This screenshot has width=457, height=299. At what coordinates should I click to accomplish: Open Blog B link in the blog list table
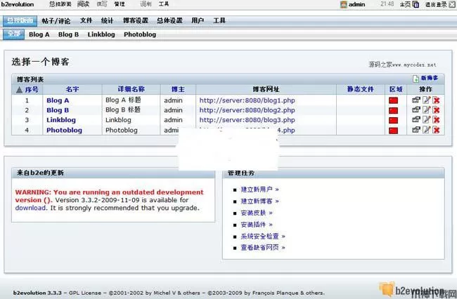pos(58,110)
